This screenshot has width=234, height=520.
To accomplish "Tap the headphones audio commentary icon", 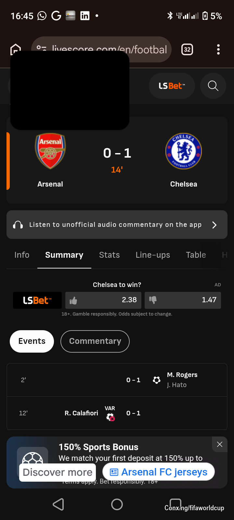I will (18, 225).
